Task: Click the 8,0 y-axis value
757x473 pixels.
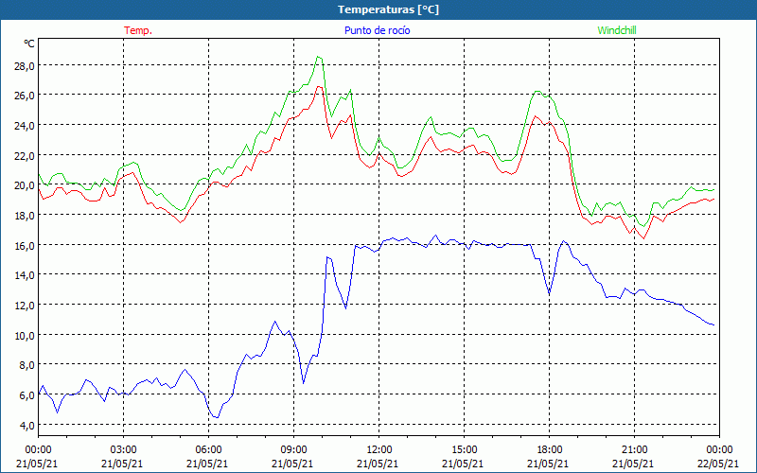Action: coord(26,365)
